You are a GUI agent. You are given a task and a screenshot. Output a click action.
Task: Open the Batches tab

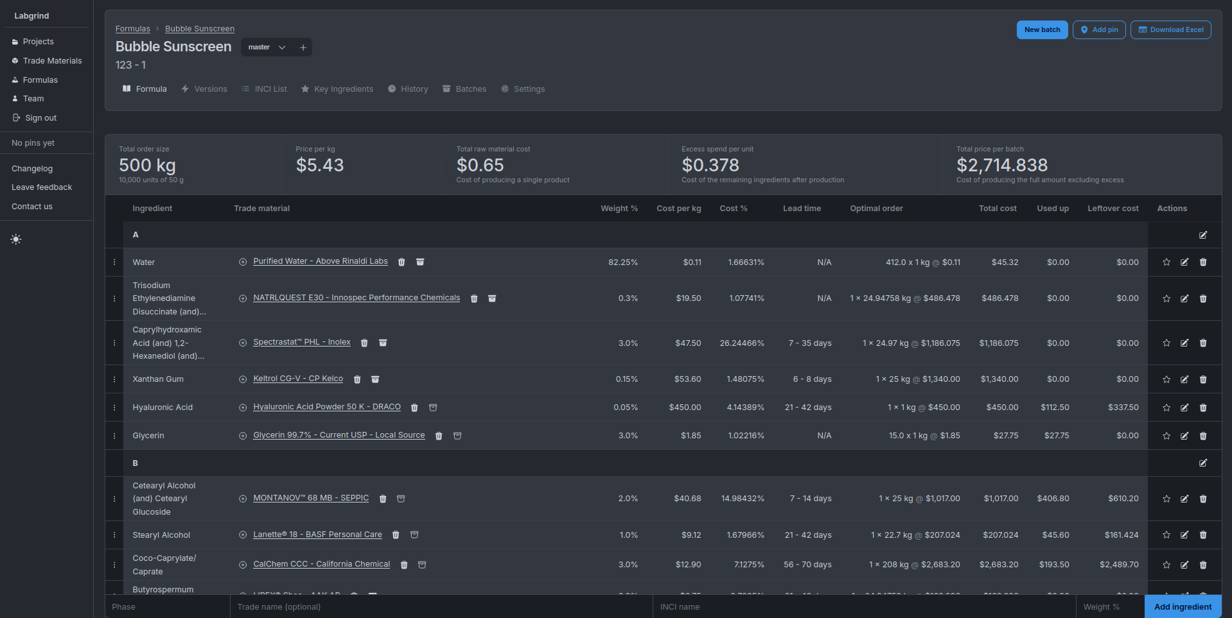464,89
